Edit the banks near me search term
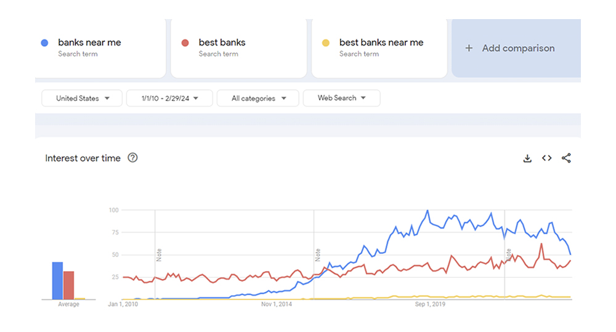This screenshot has width=616, height=332. [89, 43]
